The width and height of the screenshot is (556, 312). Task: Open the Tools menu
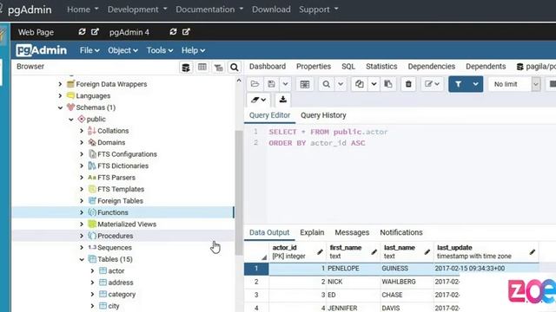coord(160,50)
